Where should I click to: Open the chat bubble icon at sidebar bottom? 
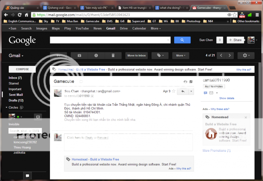click(x=27, y=176)
